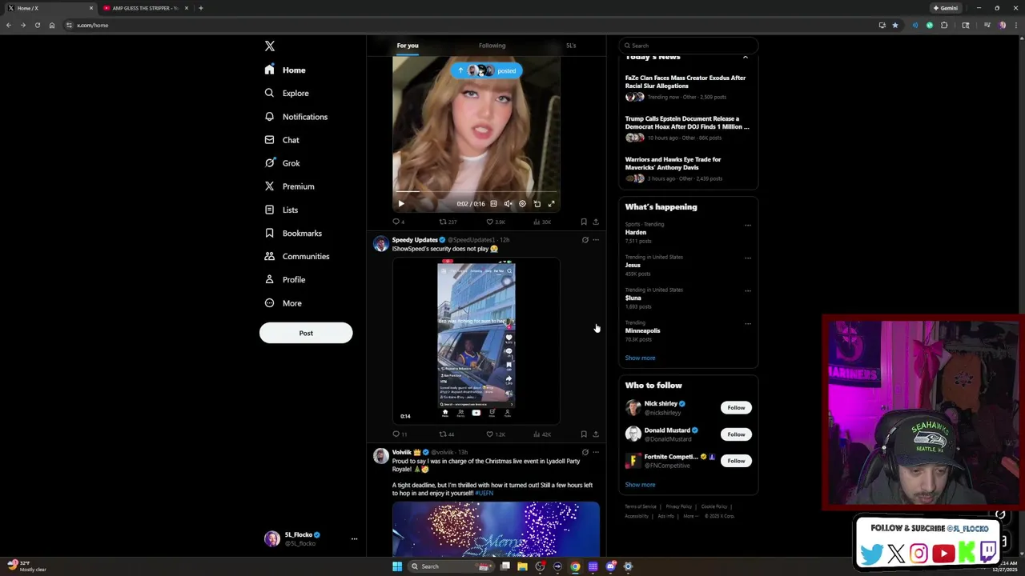Unmute the top video
Screen dimensions: 1025x576
(x=508, y=204)
